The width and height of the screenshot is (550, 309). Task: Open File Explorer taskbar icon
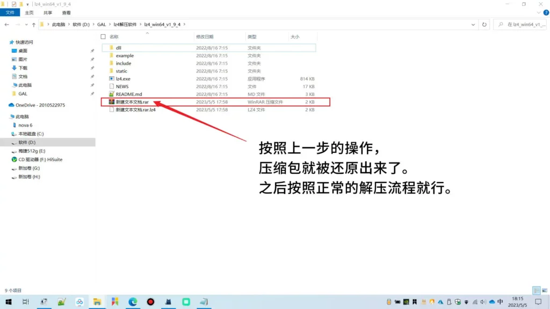coord(97,301)
